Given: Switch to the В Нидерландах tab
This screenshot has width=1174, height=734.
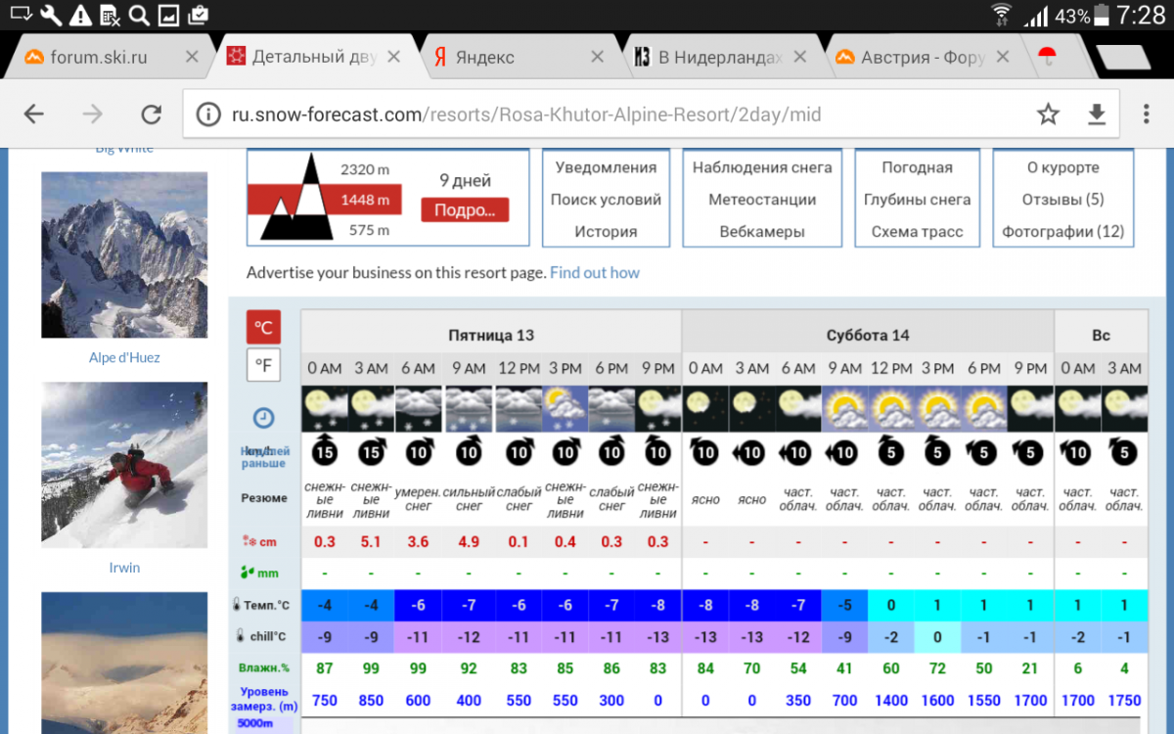Looking at the screenshot, I should coord(720,57).
